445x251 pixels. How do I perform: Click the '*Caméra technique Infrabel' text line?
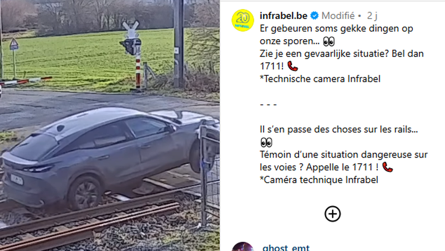(319, 180)
